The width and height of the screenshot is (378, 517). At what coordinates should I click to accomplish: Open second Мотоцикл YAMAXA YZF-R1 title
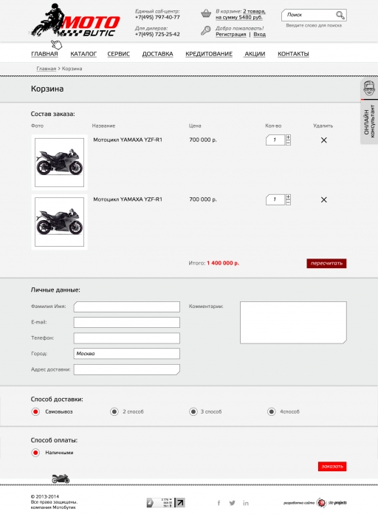tap(128, 199)
